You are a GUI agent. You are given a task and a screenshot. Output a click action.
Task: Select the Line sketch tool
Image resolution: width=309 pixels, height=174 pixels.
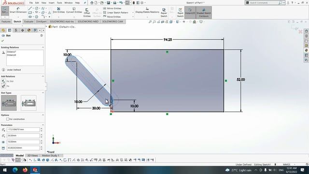pyautogui.click(x=30, y=9)
